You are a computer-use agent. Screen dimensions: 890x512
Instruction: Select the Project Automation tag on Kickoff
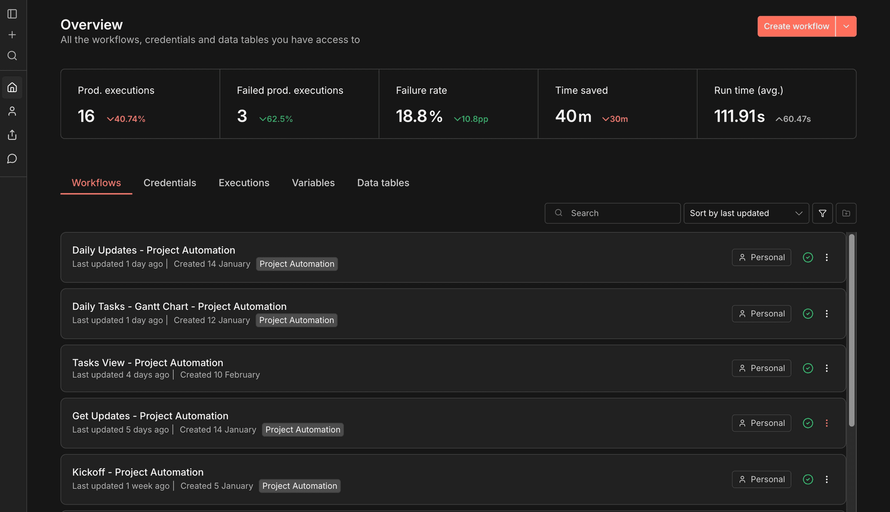(x=299, y=485)
